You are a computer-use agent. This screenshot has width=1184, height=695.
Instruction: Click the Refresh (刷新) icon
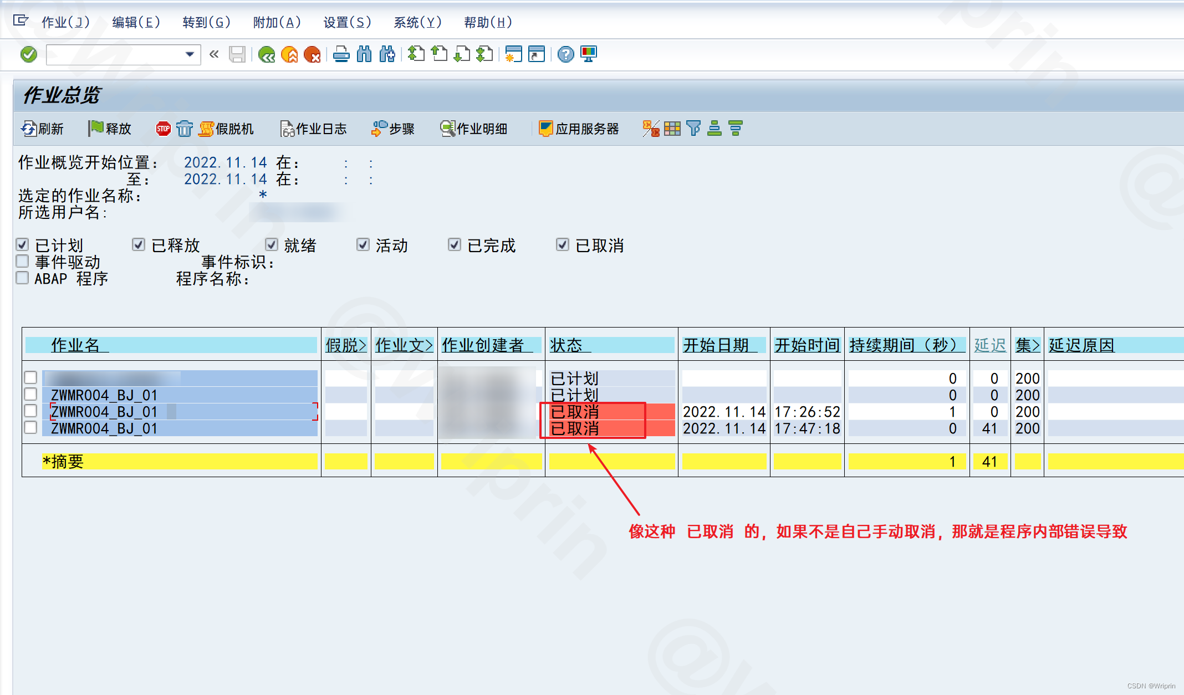click(x=42, y=129)
